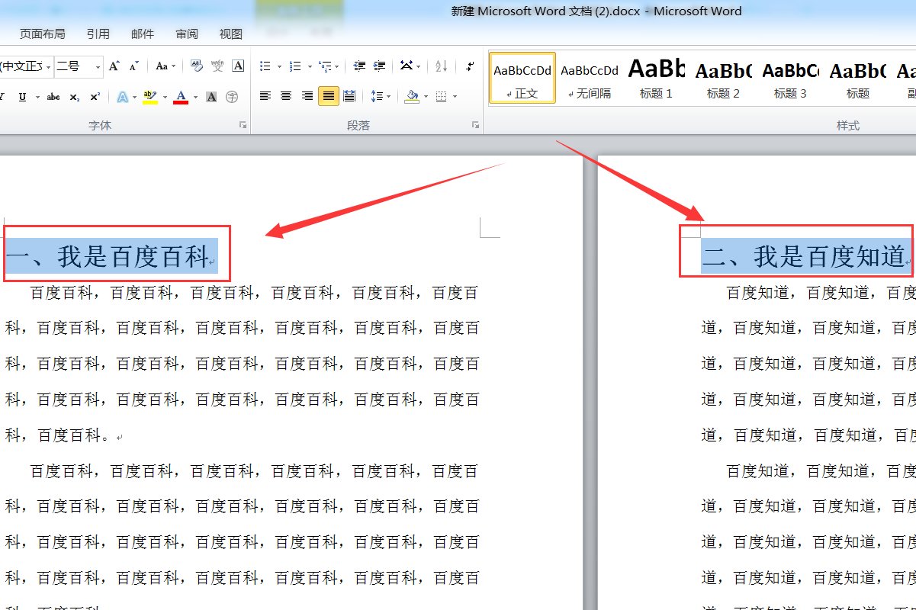This screenshot has height=610, width=916.
Task: Open the 页面布局 (Page Layout) tab
Action: pyautogui.click(x=42, y=34)
